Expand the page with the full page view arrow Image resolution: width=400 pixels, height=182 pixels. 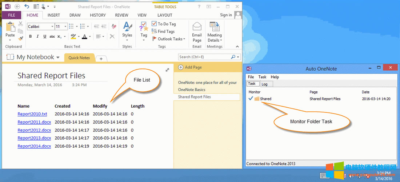(x=167, y=70)
